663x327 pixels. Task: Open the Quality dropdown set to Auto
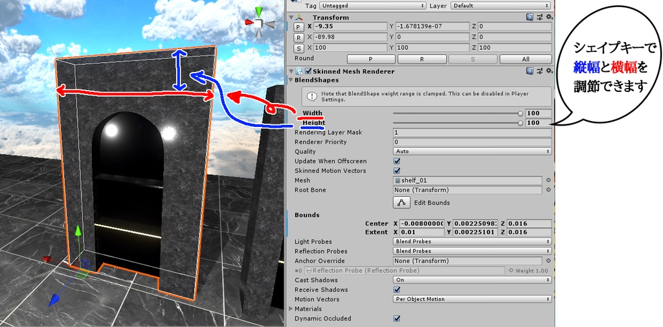(472, 152)
